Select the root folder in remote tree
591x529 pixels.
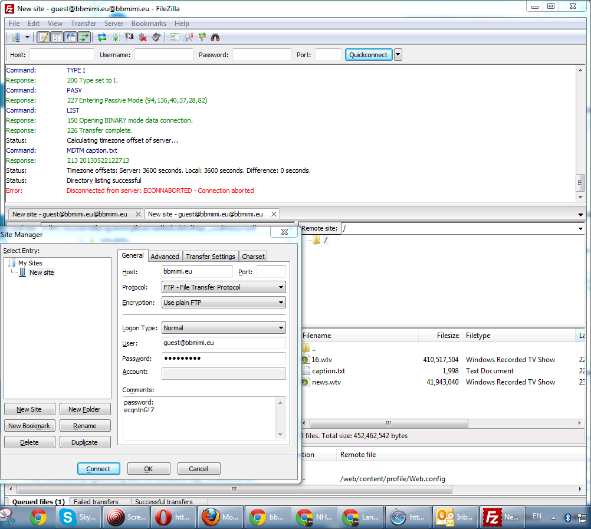326,240
